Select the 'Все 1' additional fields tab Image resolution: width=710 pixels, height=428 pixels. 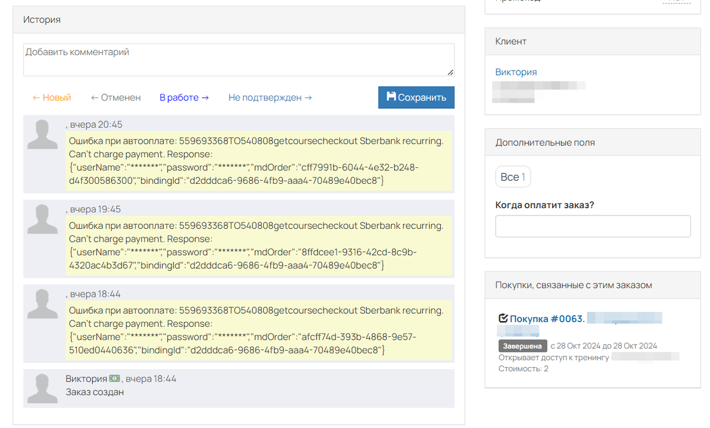[512, 177]
